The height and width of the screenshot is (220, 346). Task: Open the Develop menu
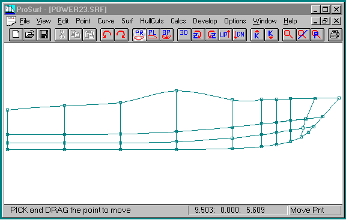point(205,21)
